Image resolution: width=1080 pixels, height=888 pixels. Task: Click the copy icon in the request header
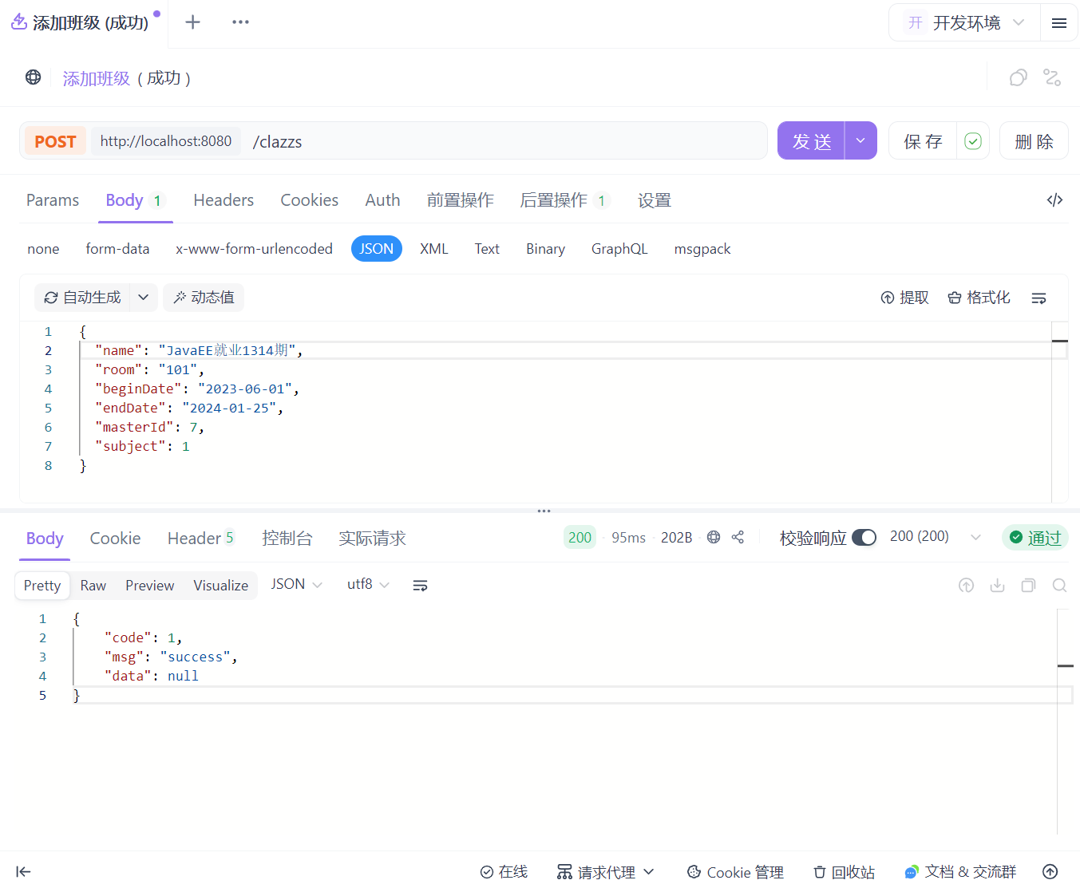tap(1018, 77)
